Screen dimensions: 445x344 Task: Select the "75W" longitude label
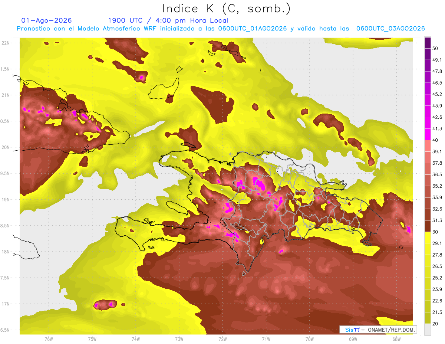coord(92,339)
